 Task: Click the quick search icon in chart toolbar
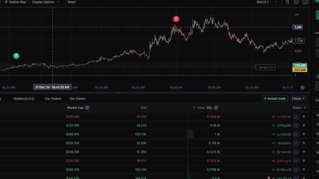(287, 2)
